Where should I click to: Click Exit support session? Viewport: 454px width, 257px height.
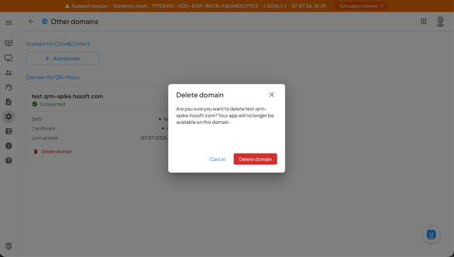coord(361,6)
